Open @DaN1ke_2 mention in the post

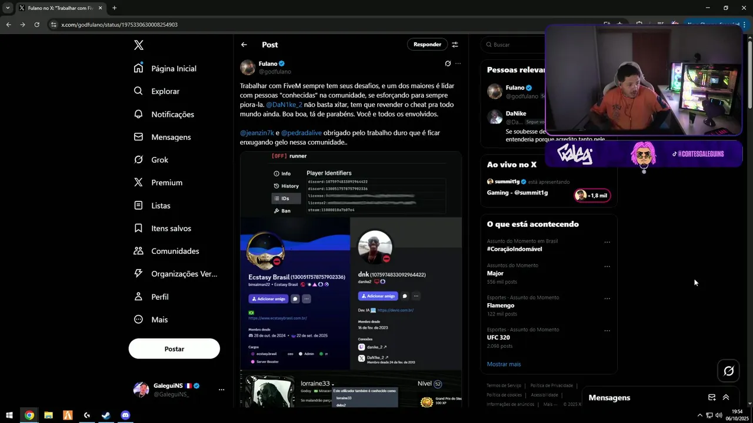pyautogui.click(x=284, y=105)
